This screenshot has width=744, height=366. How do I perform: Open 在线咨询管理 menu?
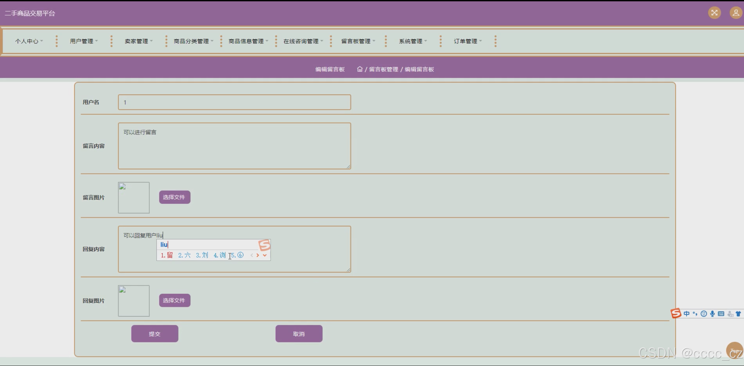[x=303, y=41]
